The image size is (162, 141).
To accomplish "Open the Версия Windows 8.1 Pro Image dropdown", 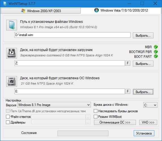I will pos(54,105).
